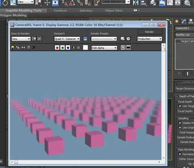Open the Hierarchy panel tab icon
Screen dimensions: 194x168
[191, 21]
